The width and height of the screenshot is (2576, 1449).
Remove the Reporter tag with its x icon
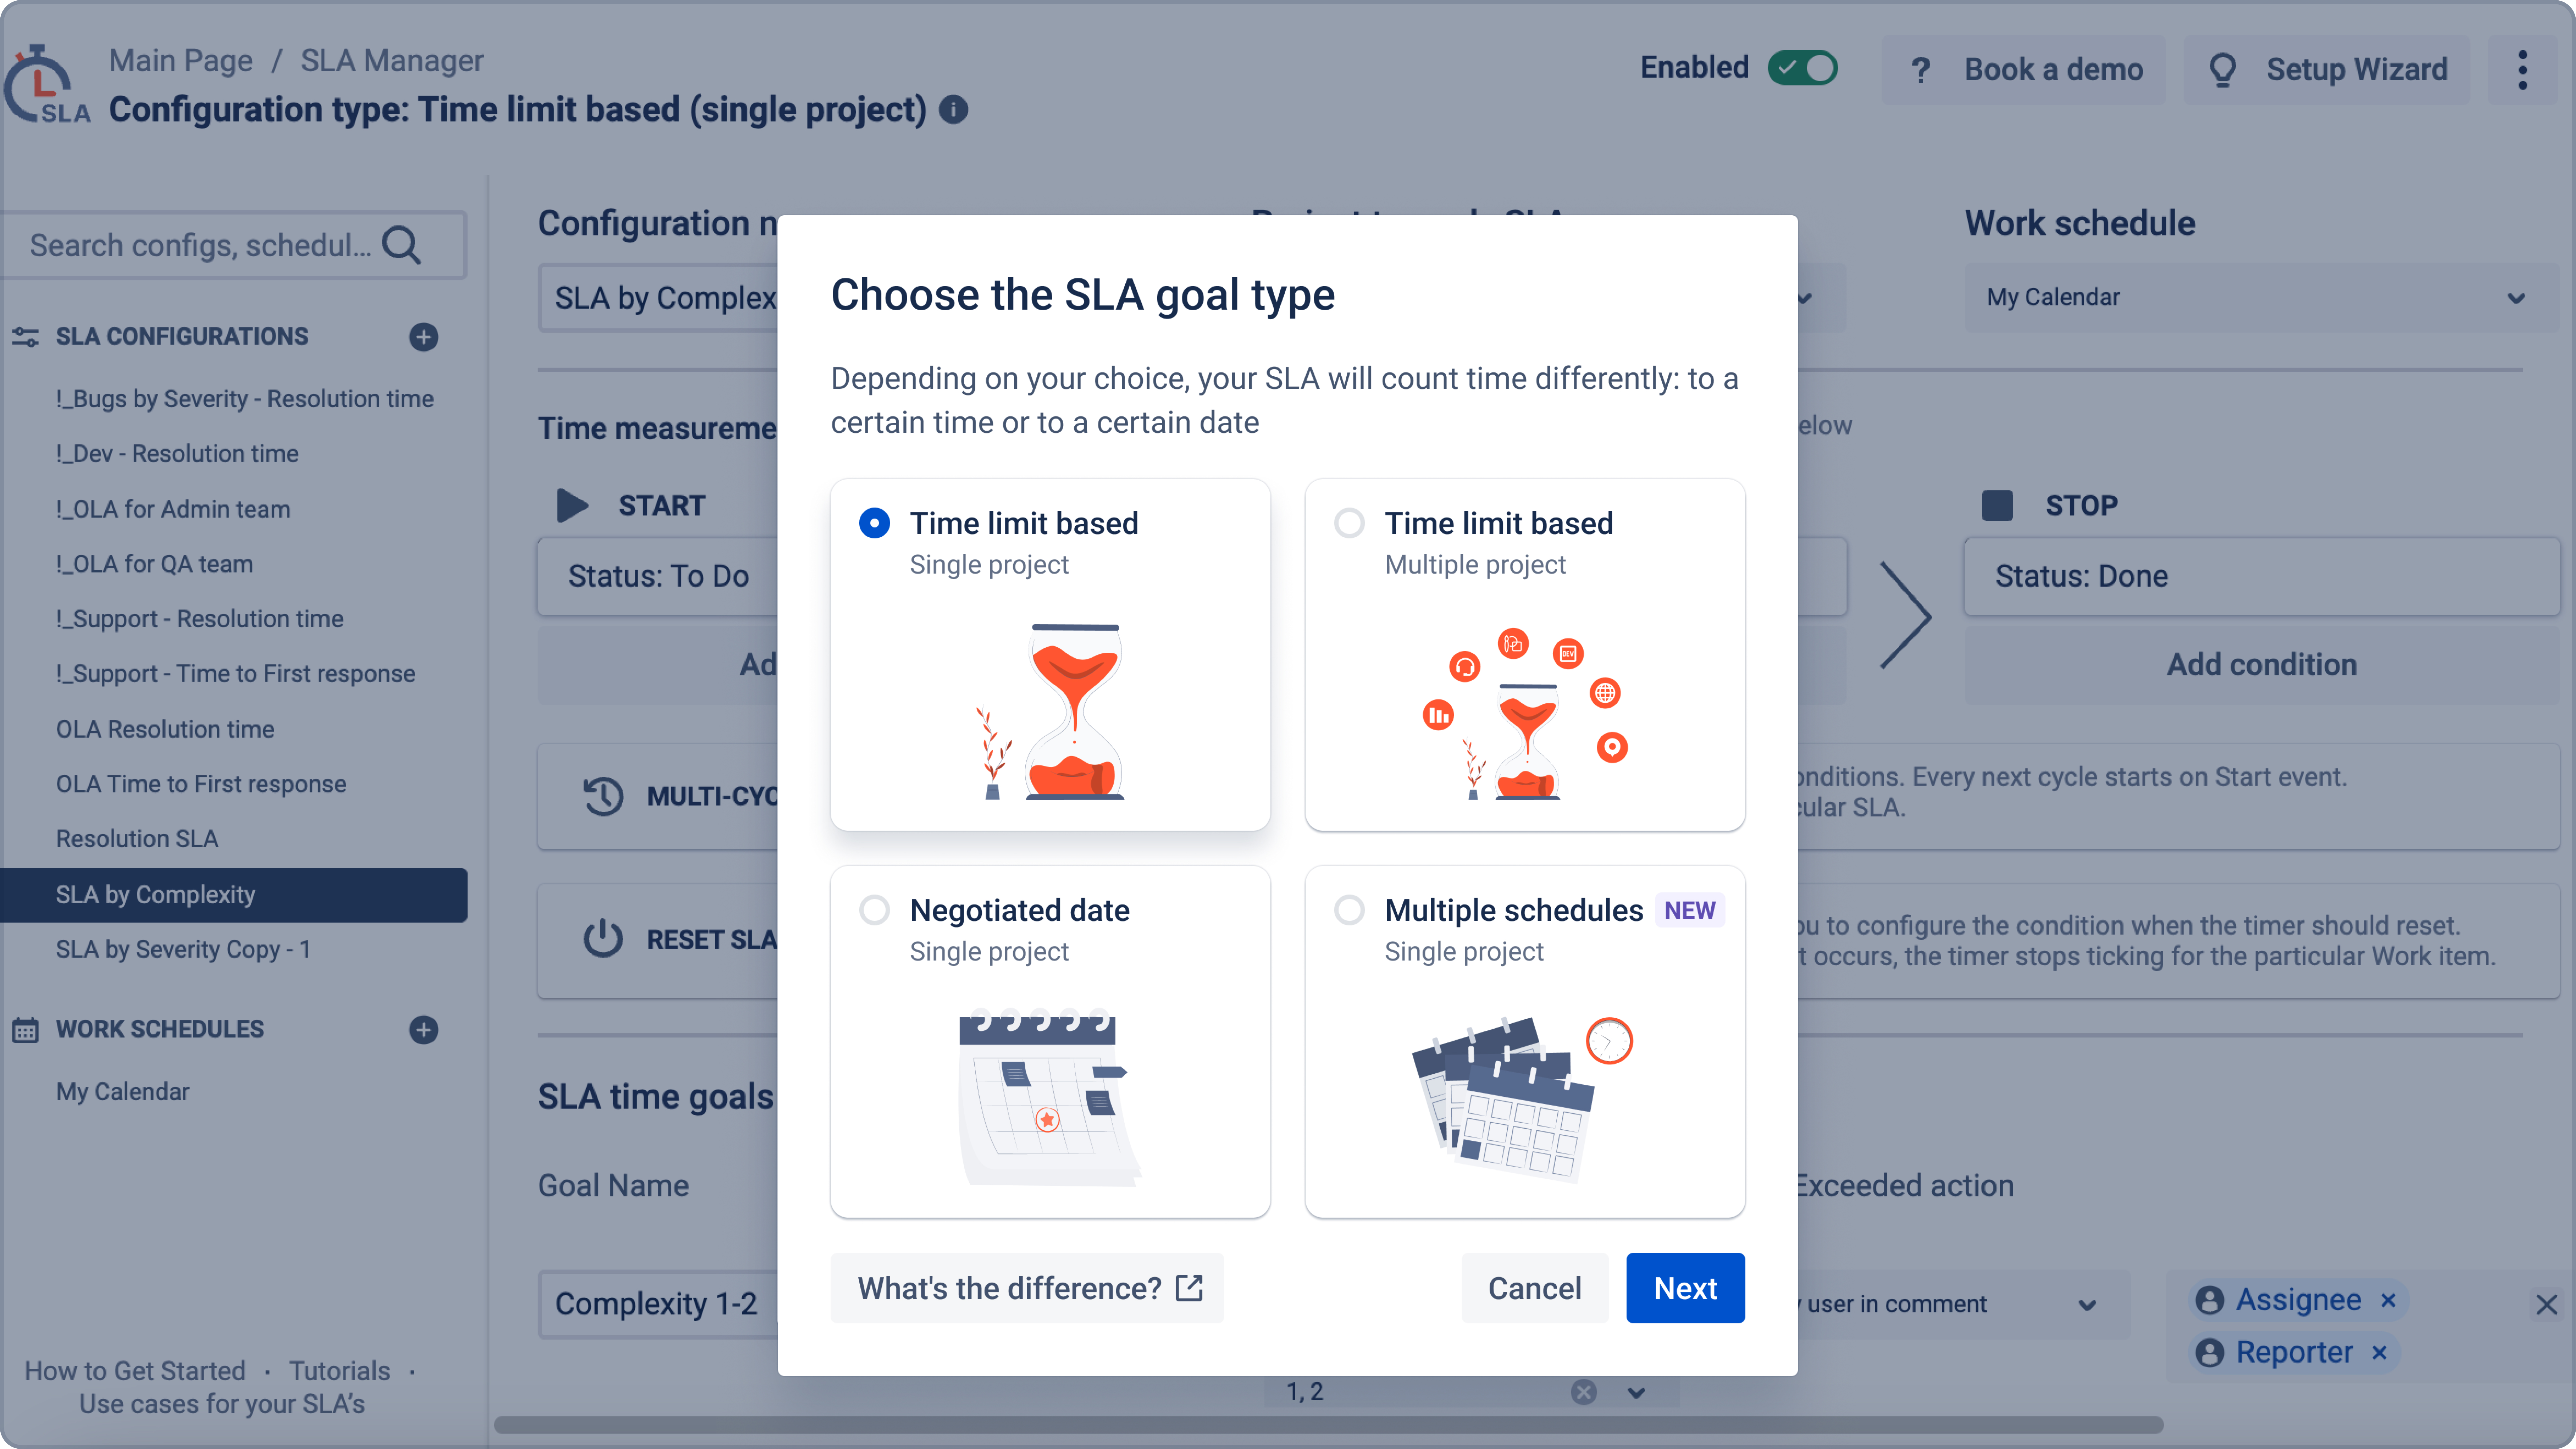pos(2380,1353)
